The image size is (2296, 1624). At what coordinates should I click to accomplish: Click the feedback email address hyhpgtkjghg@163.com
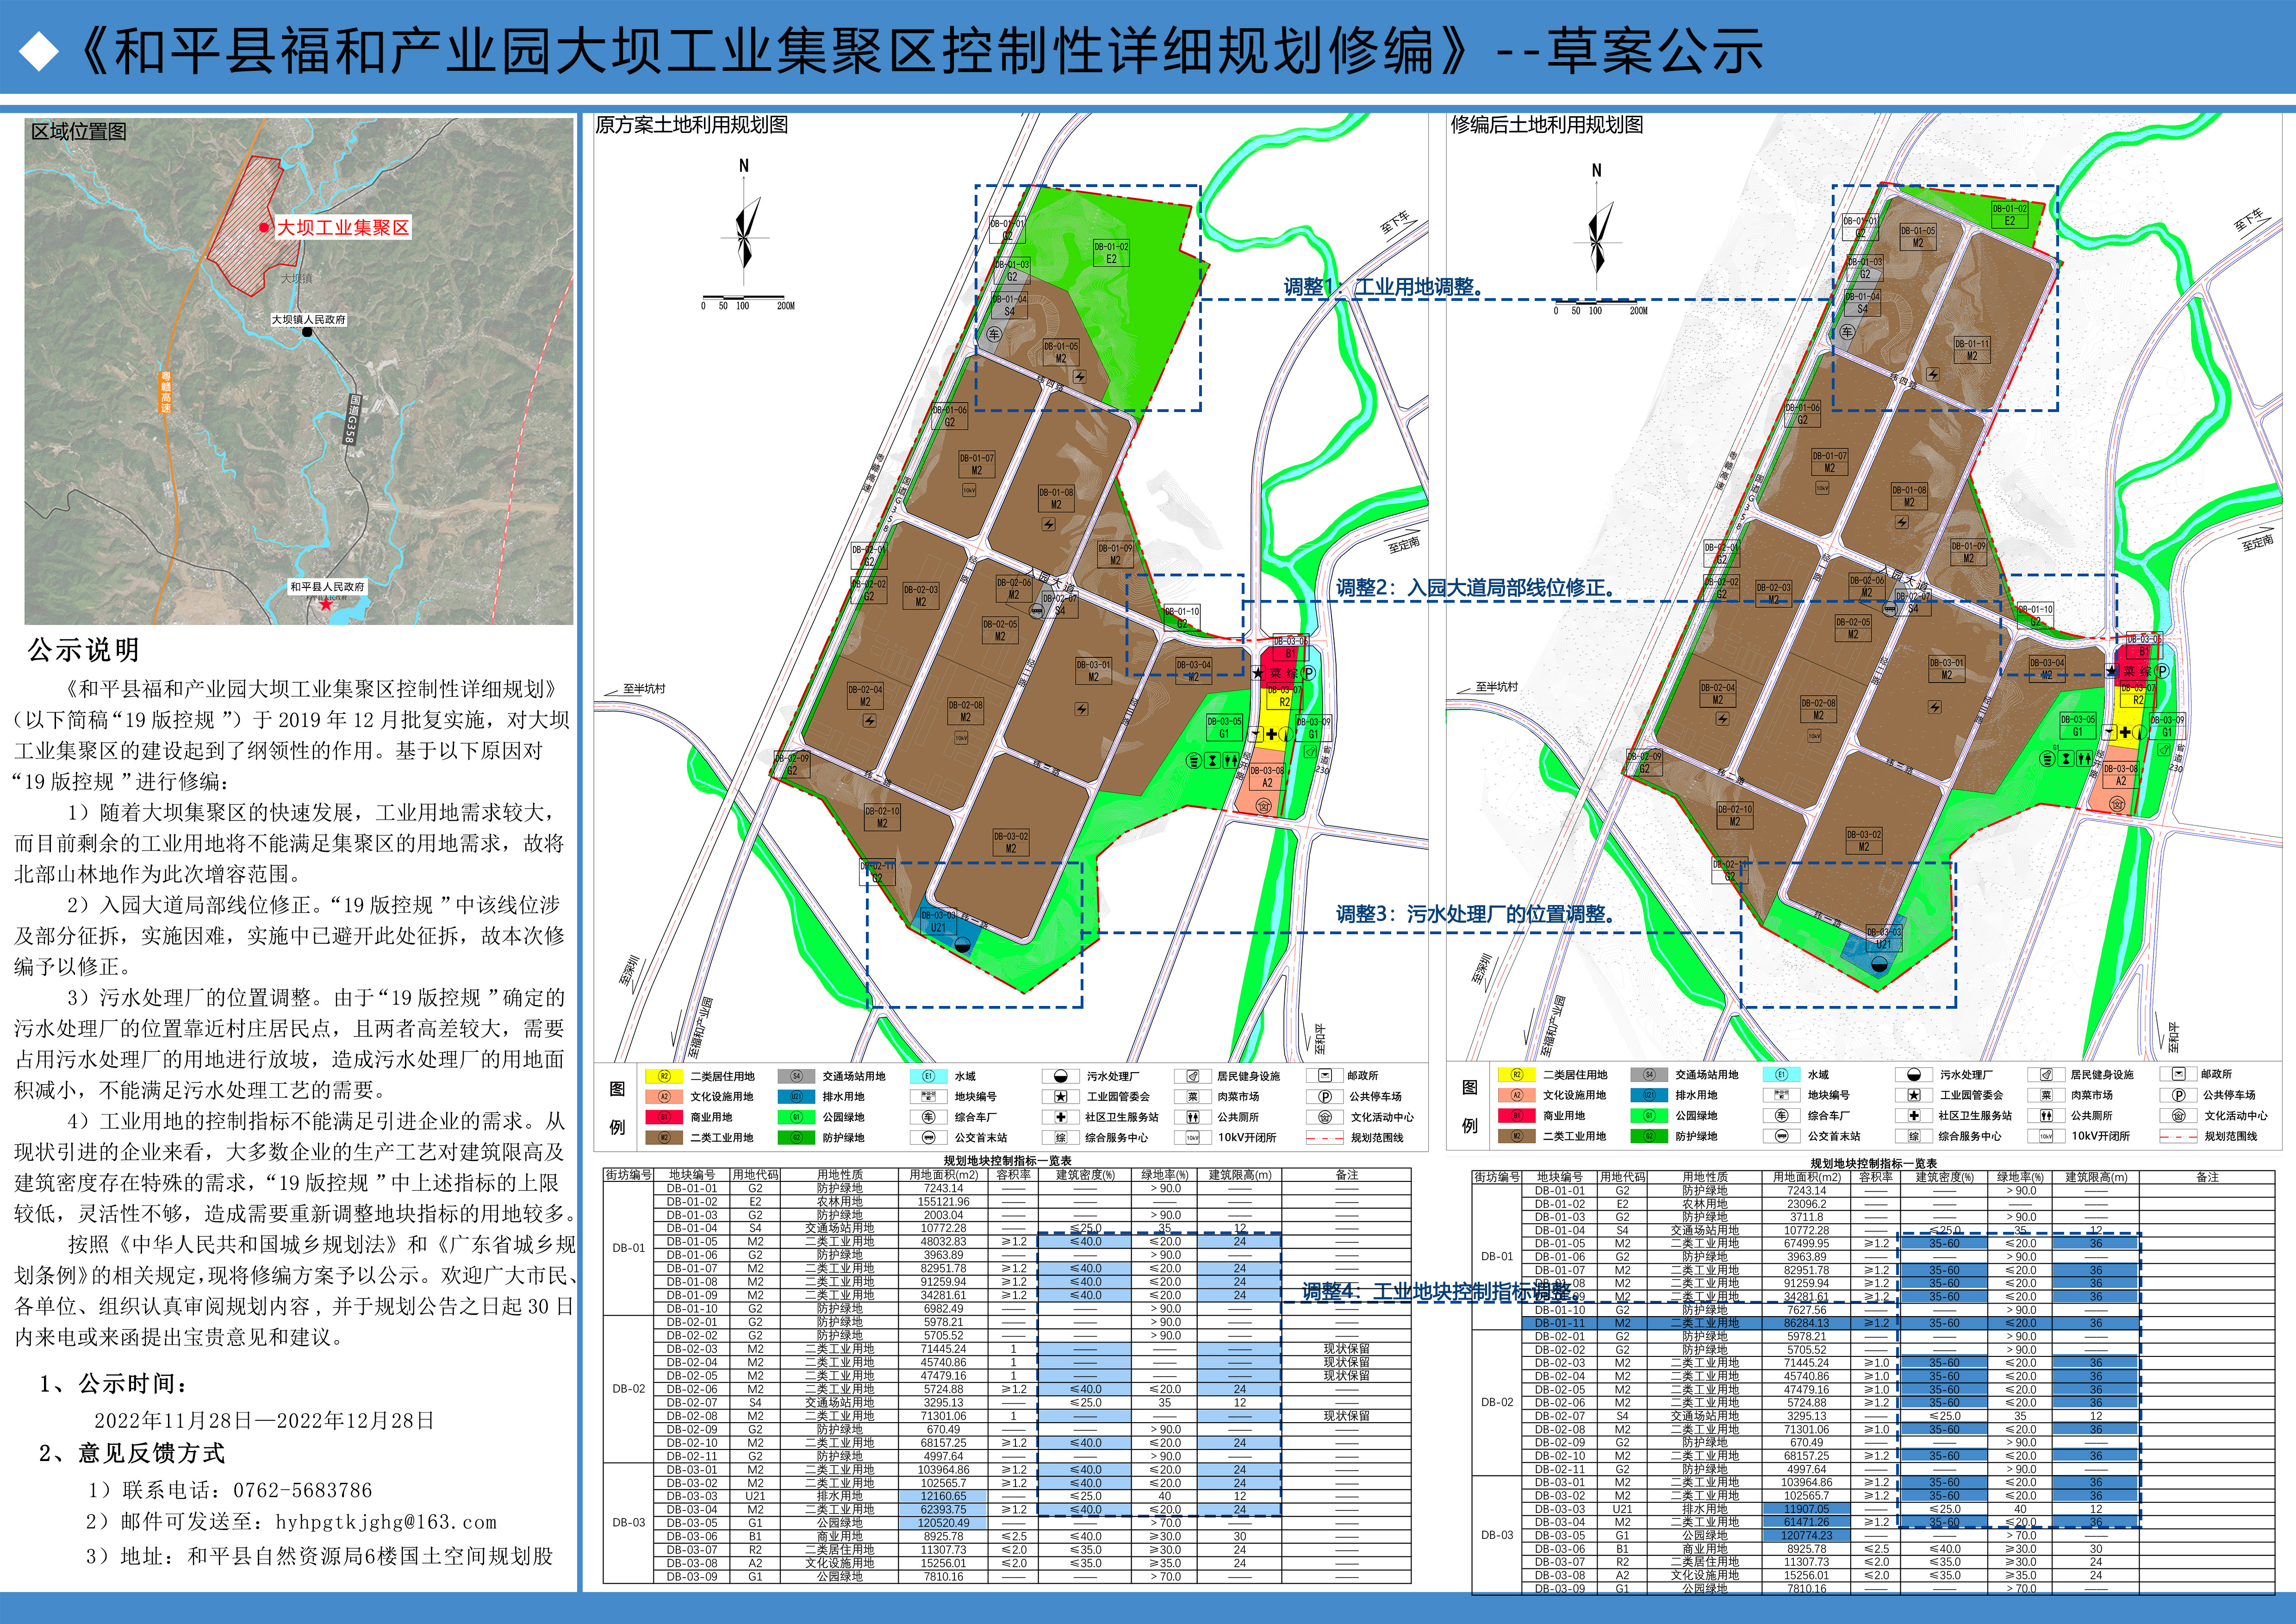pyautogui.click(x=386, y=1522)
